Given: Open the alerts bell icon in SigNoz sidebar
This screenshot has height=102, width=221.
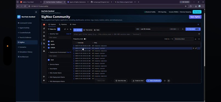Looking at the screenshot, I should [x=44, y=32].
